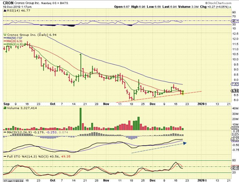Click the Open 6.67 value
239x182 pixels.
click(x=122, y=7)
